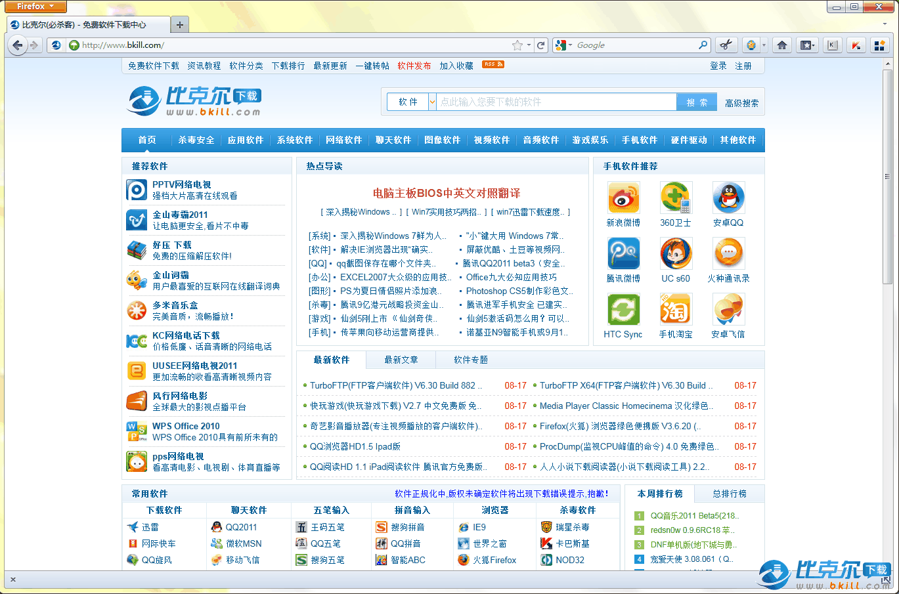
Task: Click the page vertical scrollbar
Action: click(x=888, y=177)
